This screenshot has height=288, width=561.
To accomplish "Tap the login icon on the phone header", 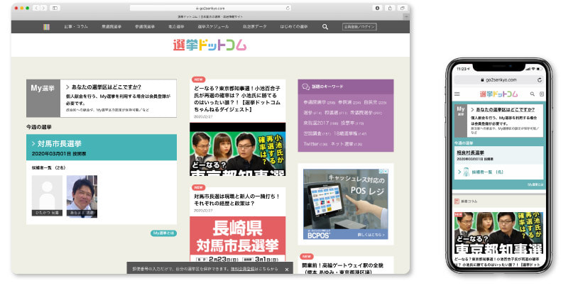I will coord(541,94).
